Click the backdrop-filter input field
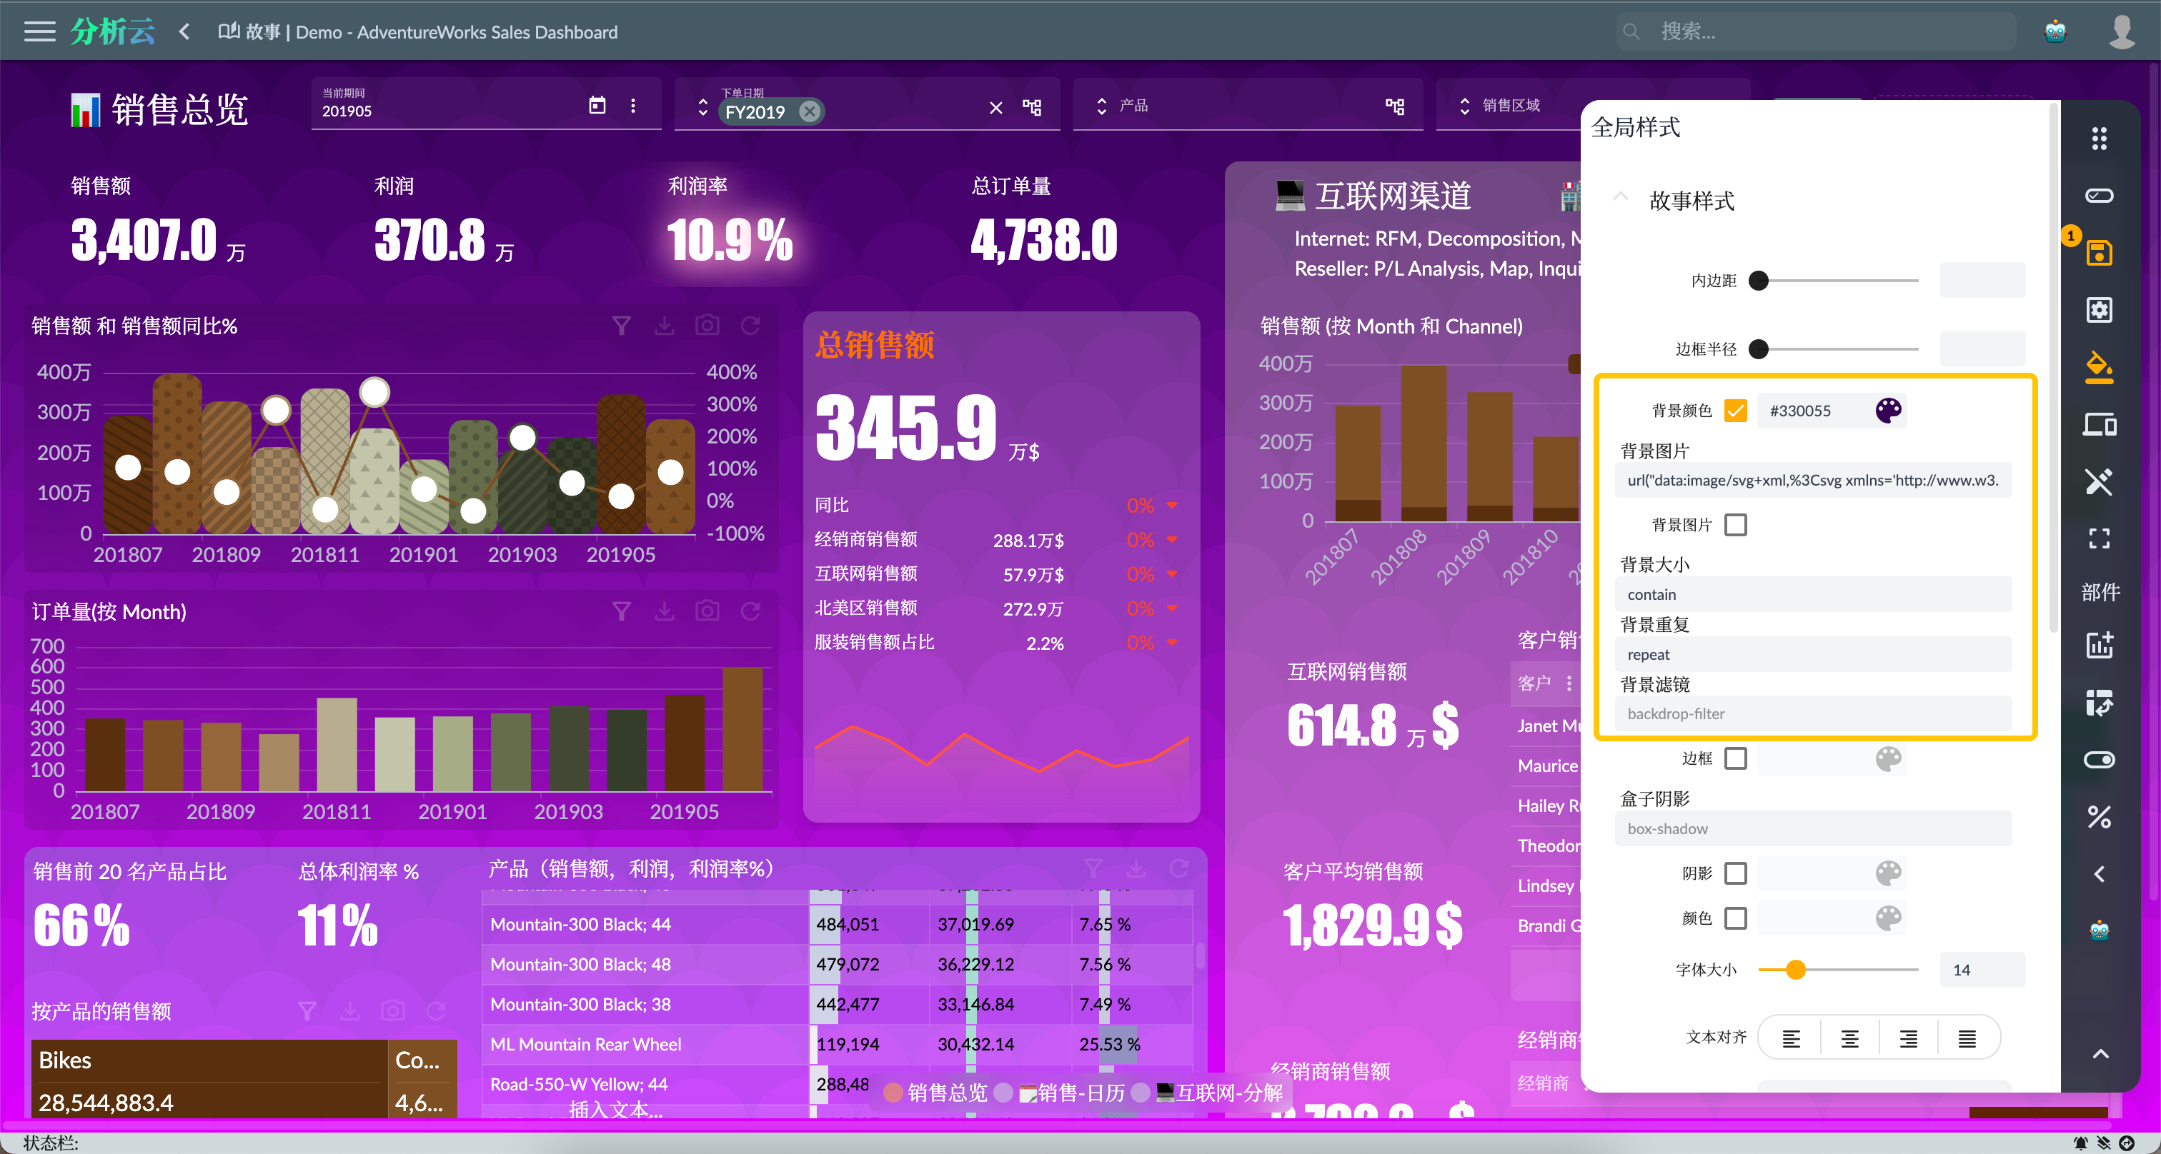The image size is (2161, 1154). pyautogui.click(x=1812, y=713)
